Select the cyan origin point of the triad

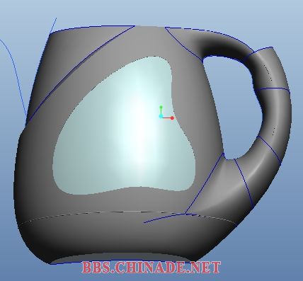[x=161, y=116]
